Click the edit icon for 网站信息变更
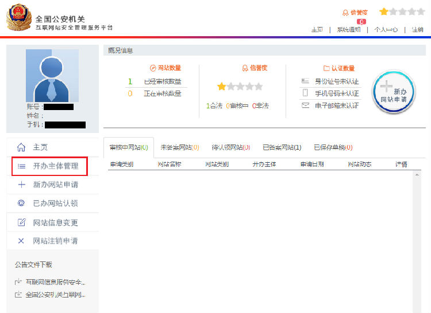Image resolution: width=431 pixels, height=313 pixels. click(x=21, y=222)
